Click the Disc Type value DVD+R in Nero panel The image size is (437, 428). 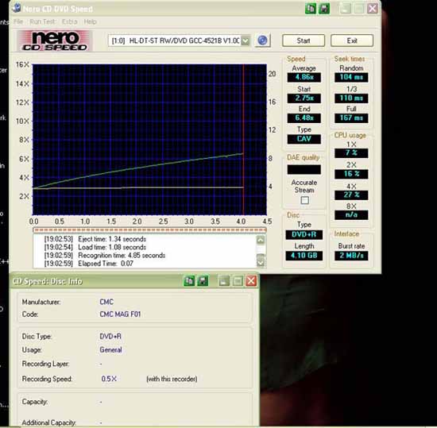tap(304, 234)
